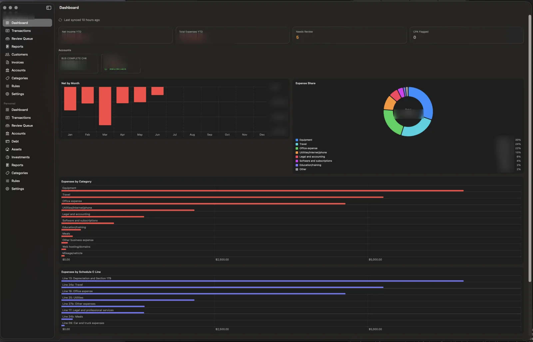The height and width of the screenshot is (342, 533).
Task: Click the Equipment blue legend swatch
Action: [297, 140]
